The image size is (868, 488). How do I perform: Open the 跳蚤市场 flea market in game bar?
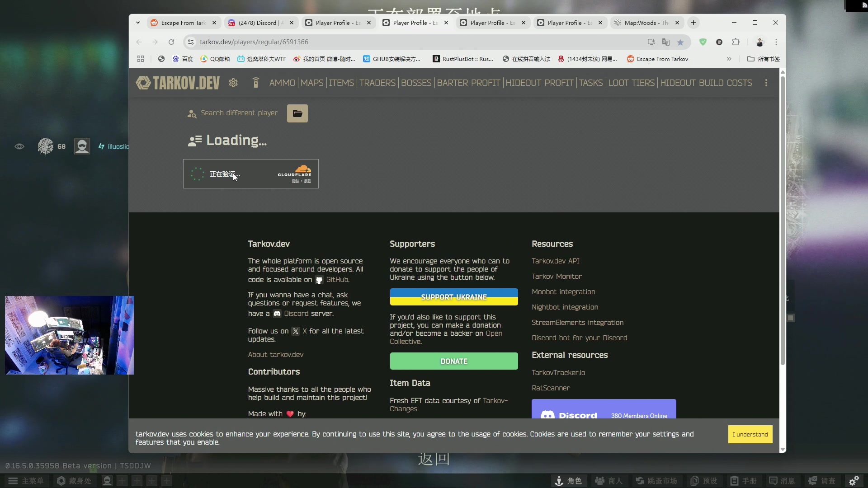(x=656, y=481)
